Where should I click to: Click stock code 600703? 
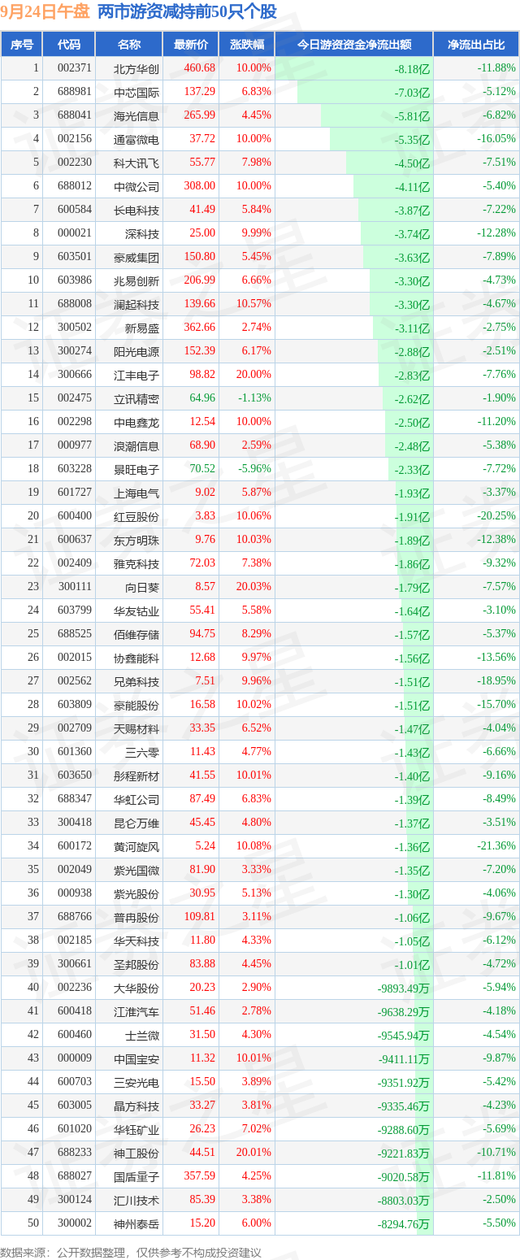pyautogui.click(x=76, y=1082)
